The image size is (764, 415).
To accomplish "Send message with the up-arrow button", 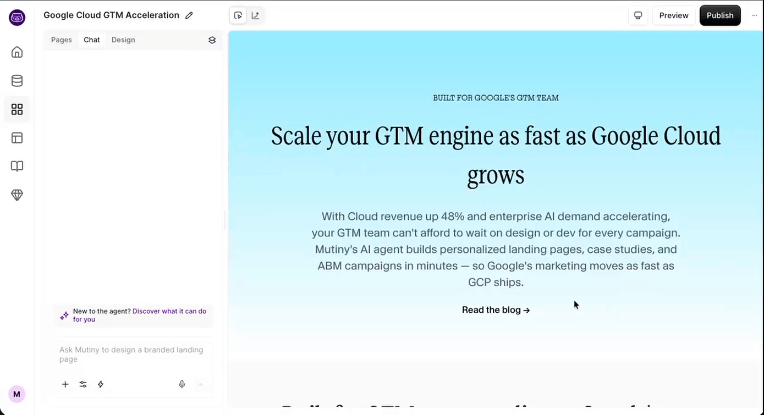I will pos(200,384).
